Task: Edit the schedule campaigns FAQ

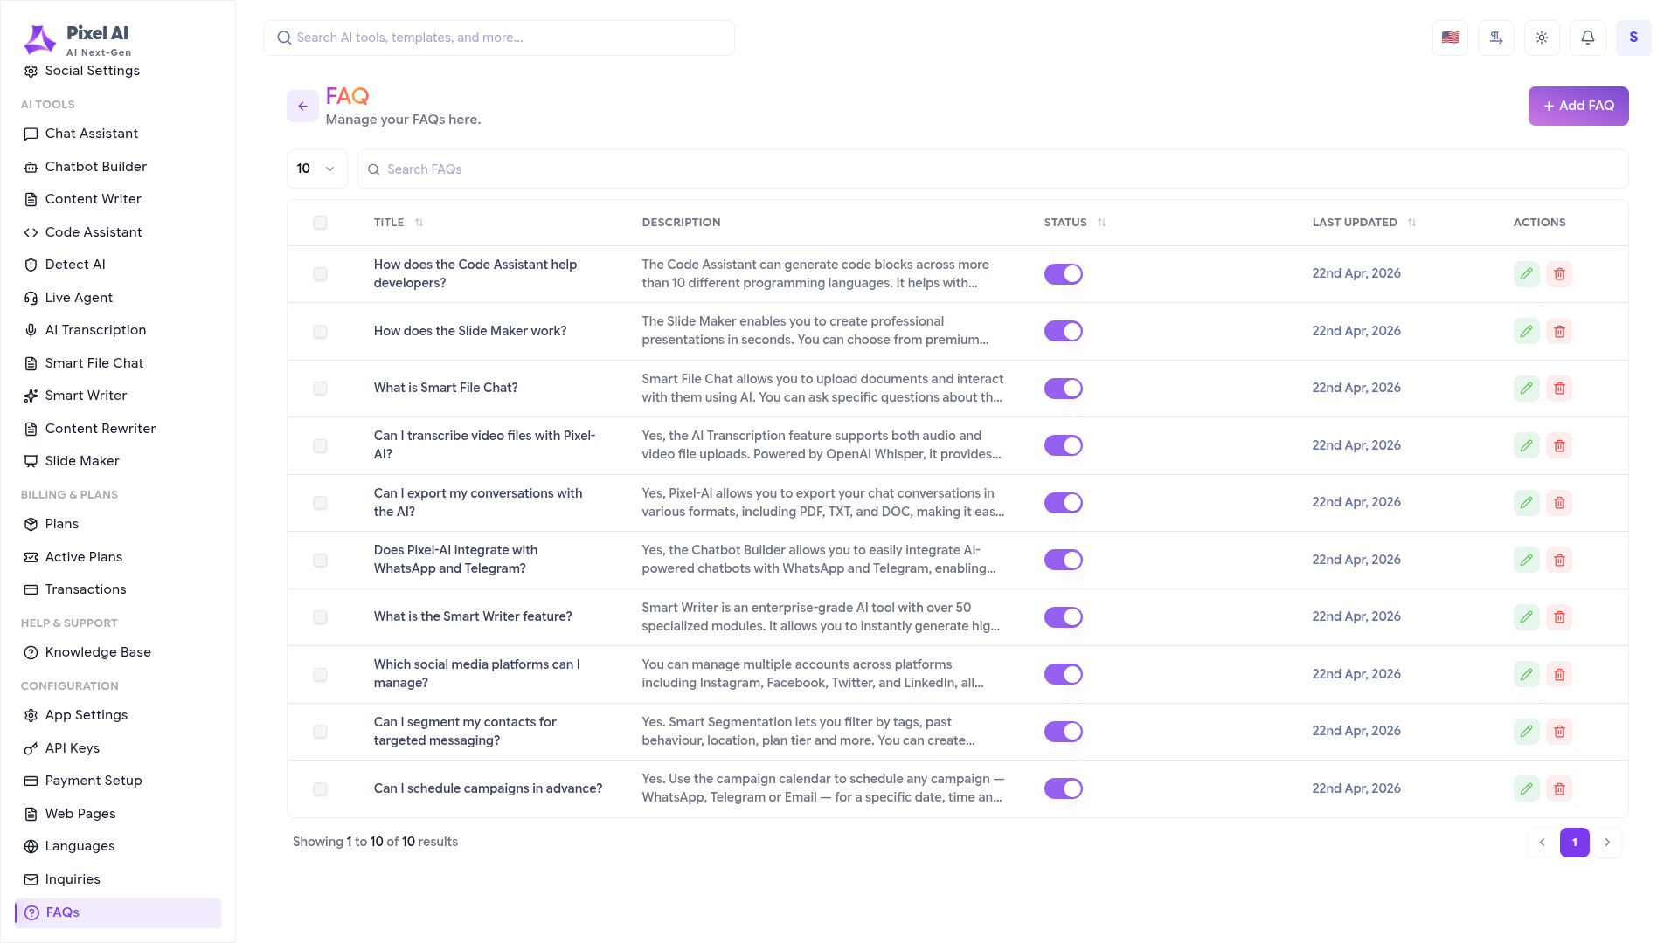Action: (1526, 788)
